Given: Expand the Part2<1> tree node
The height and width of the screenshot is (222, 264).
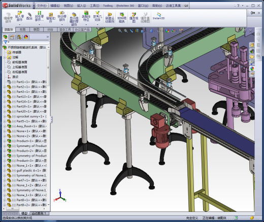Looking at the screenshot, I should [5, 87].
